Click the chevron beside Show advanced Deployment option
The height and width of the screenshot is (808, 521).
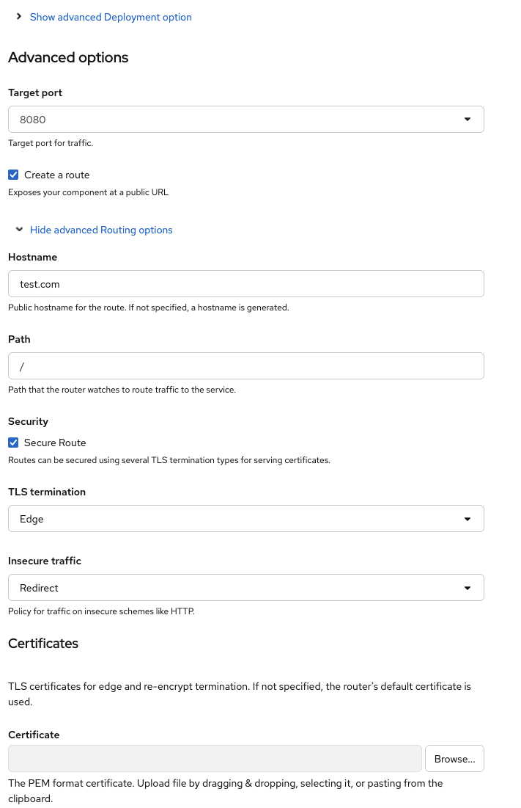(19, 16)
